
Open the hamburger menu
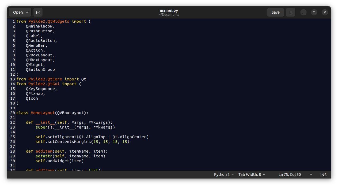click(291, 12)
